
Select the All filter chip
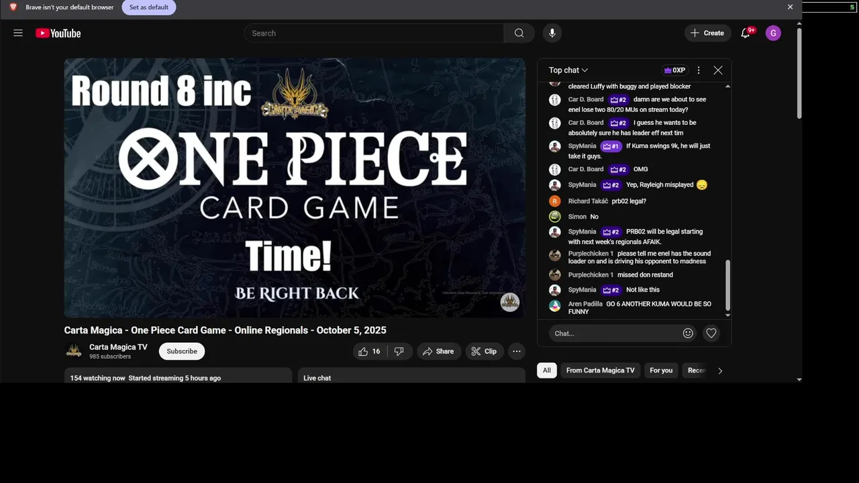[x=547, y=370]
